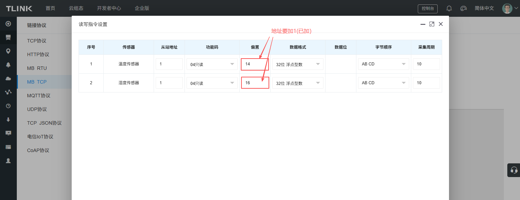Click the collection period field in row 2

click(x=426, y=83)
